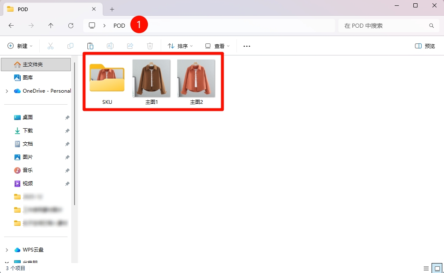This screenshot has width=444, height=273.
Task: Open the See more ellipsis menu
Action: point(247,46)
